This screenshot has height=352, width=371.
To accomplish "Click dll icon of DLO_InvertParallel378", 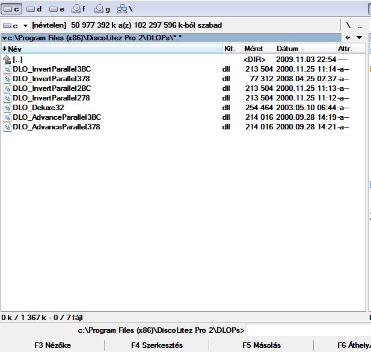I will pos(8,79).
